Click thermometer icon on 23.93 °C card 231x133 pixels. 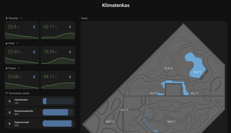pos(34,52)
